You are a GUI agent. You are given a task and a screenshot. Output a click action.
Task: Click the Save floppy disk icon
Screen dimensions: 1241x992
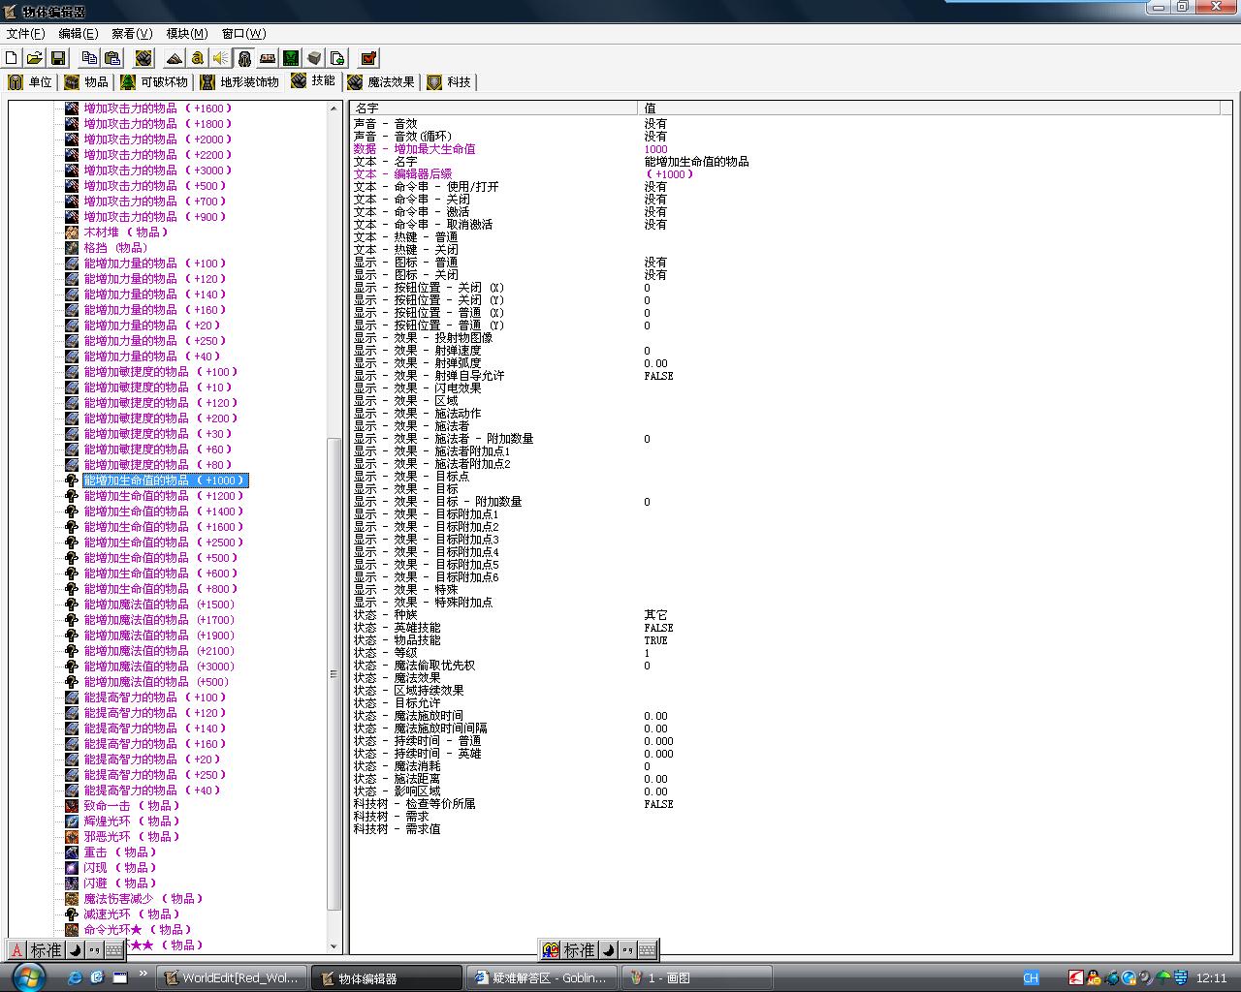coord(57,58)
